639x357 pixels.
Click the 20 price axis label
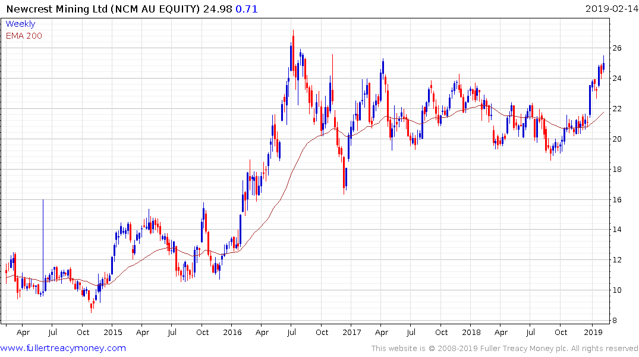(617, 139)
